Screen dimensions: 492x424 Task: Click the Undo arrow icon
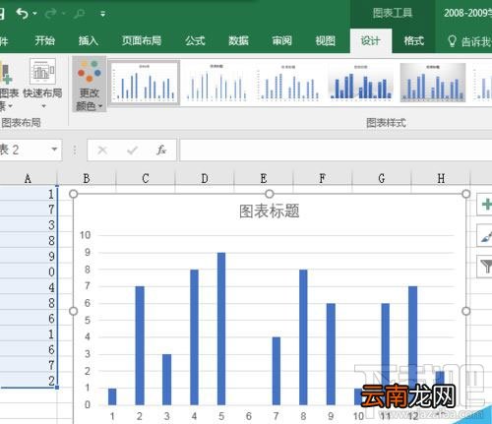click(x=23, y=14)
